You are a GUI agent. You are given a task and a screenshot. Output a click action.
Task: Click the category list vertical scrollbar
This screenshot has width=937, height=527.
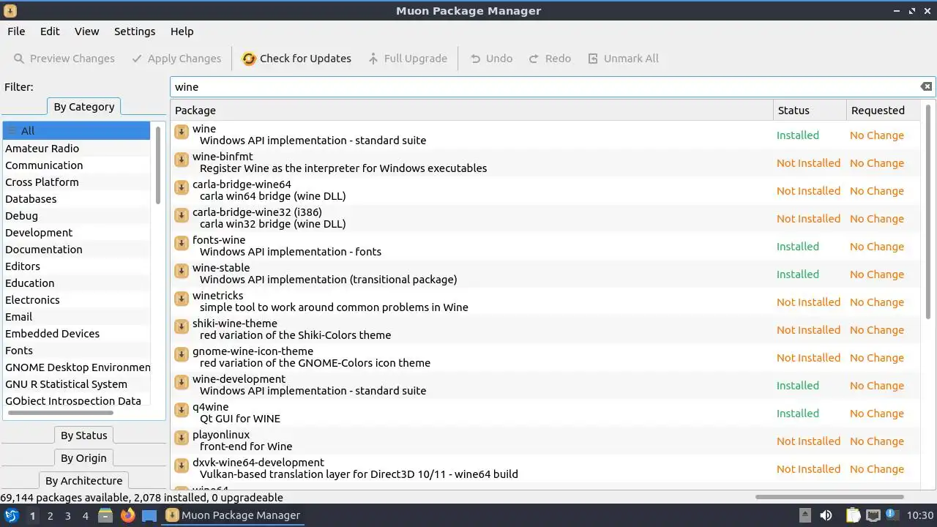(158, 165)
